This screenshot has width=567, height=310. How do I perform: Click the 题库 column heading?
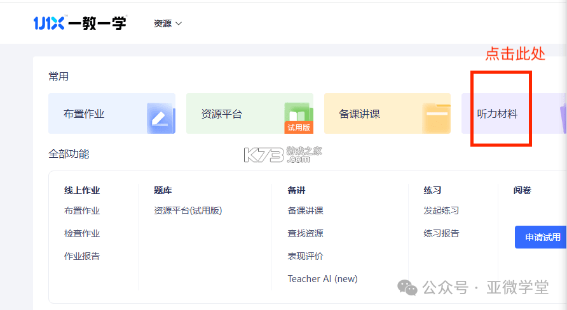(x=163, y=190)
